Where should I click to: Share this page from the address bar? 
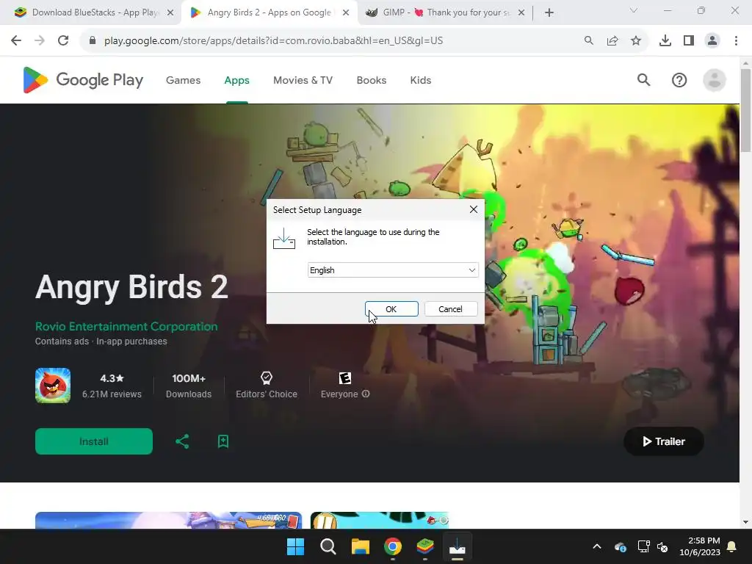coord(612,40)
